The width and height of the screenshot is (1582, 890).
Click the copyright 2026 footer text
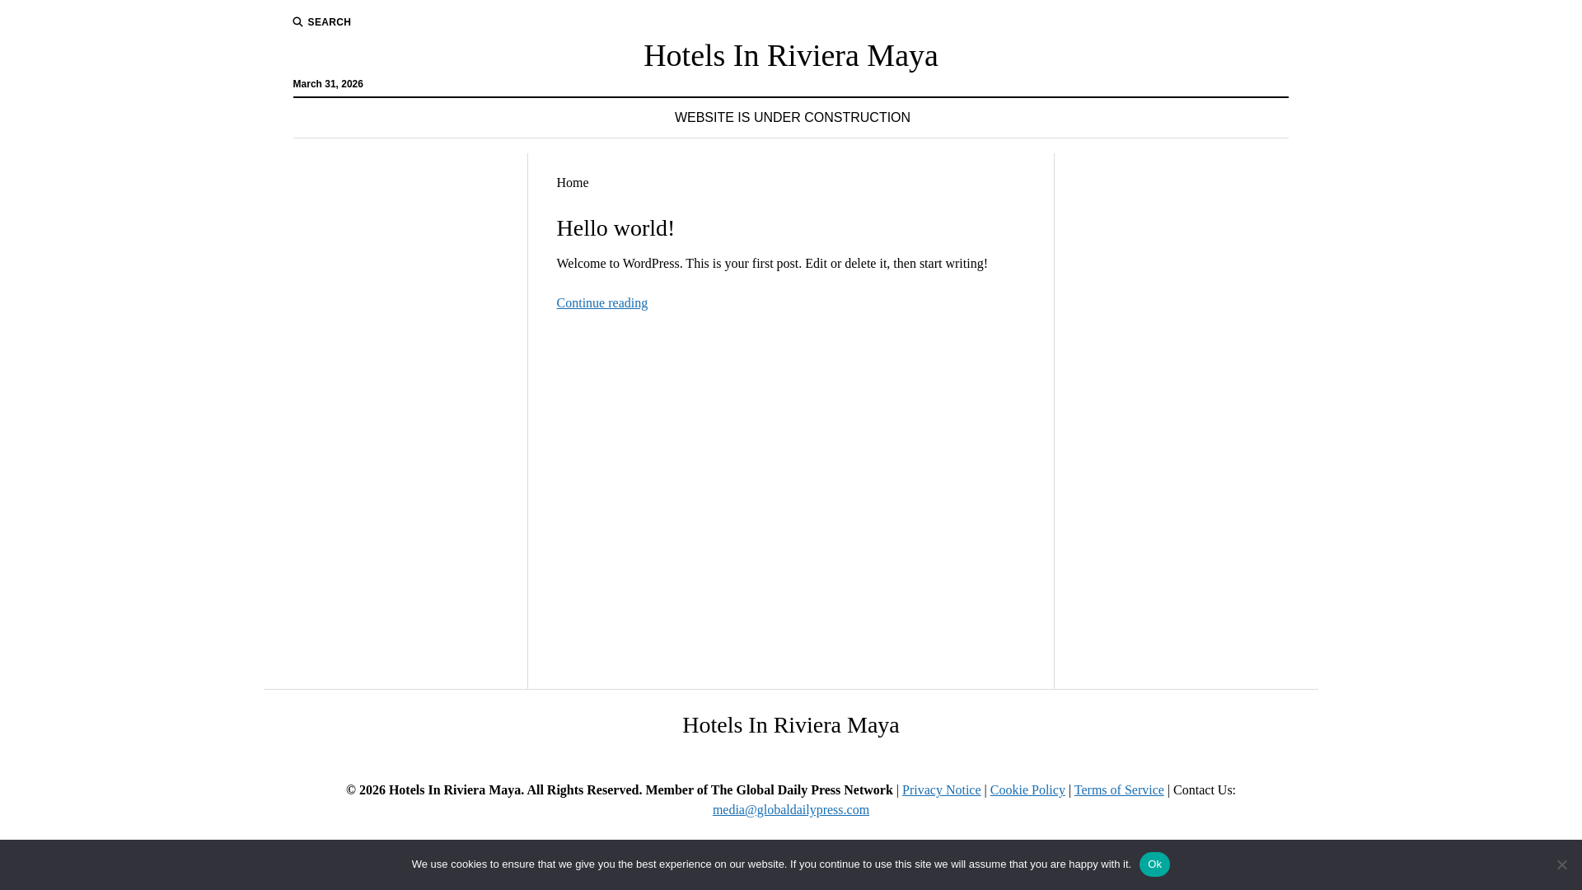pos(620,790)
